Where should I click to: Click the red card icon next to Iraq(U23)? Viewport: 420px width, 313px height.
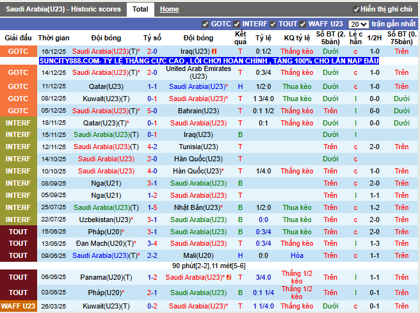[x=214, y=51]
